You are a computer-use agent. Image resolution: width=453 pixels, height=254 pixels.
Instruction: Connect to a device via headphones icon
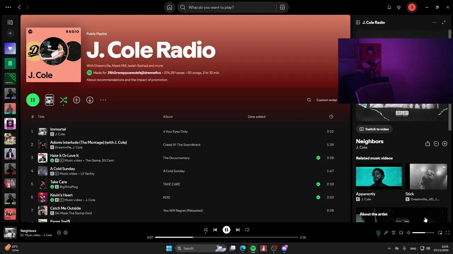[401, 232]
